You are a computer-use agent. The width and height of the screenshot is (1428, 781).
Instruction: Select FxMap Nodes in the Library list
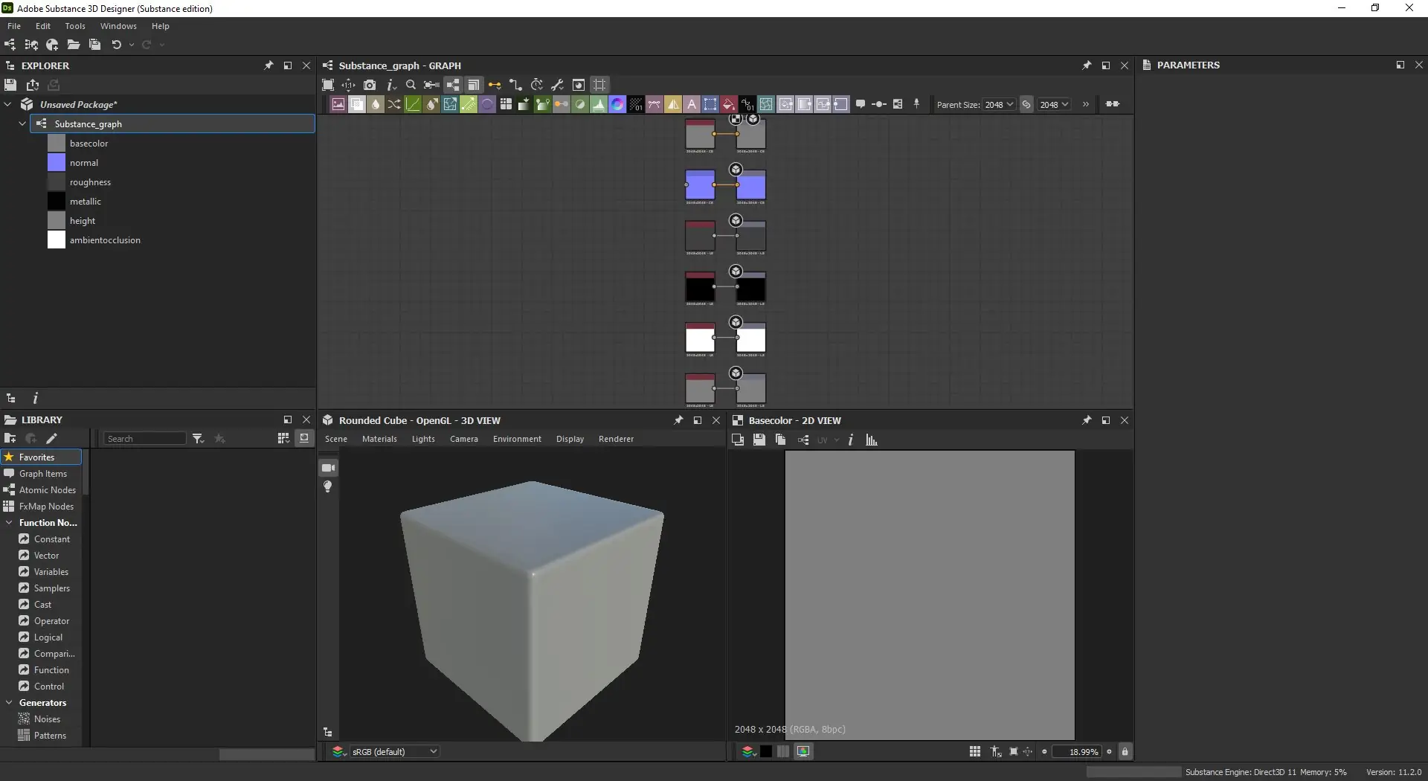coord(42,507)
